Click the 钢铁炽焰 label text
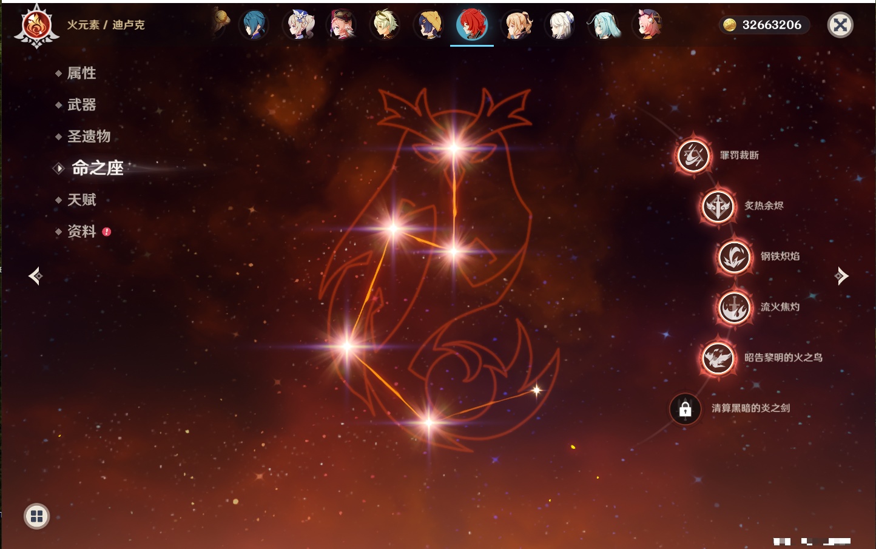This screenshot has width=876, height=549. (x=780, y=256)
